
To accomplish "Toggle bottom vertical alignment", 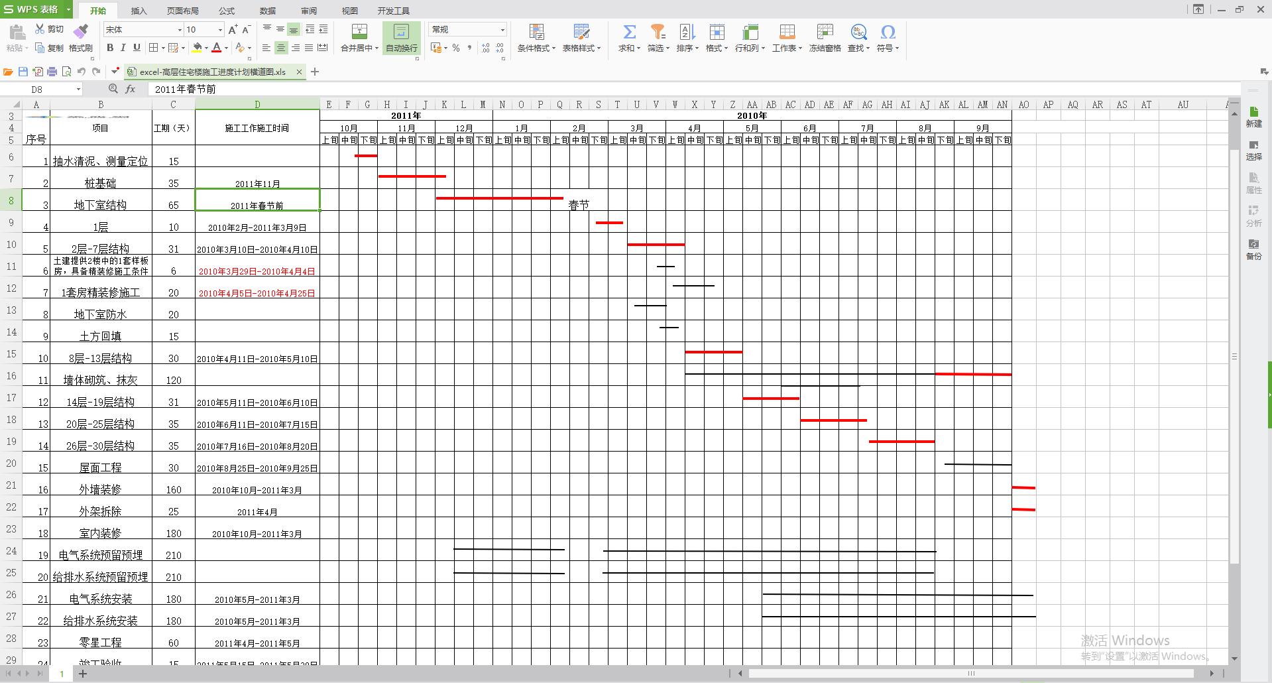I will tap(294, 29).
